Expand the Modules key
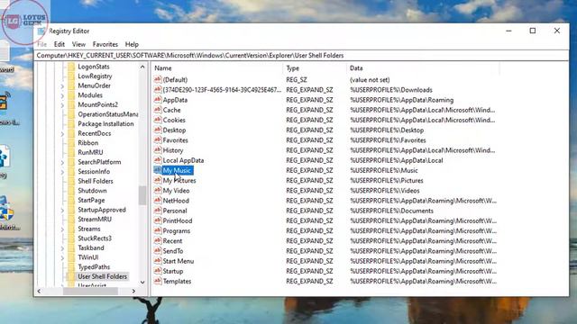This screenshot has height=324, width=577. [x=62, y=95]
